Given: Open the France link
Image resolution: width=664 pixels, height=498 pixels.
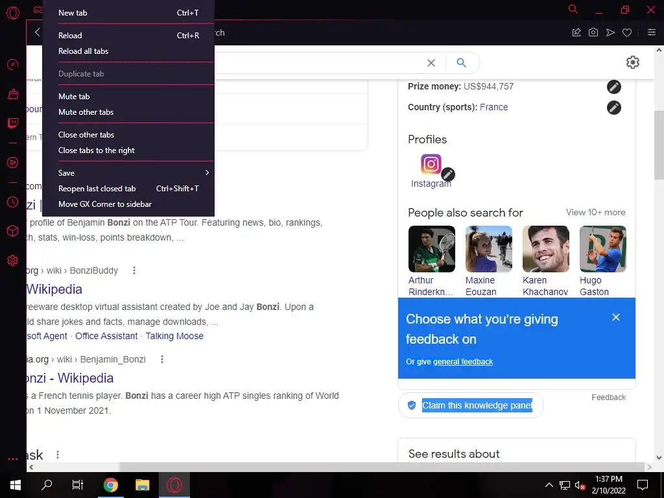Looking at the screenshot, I should pos(493,107).
